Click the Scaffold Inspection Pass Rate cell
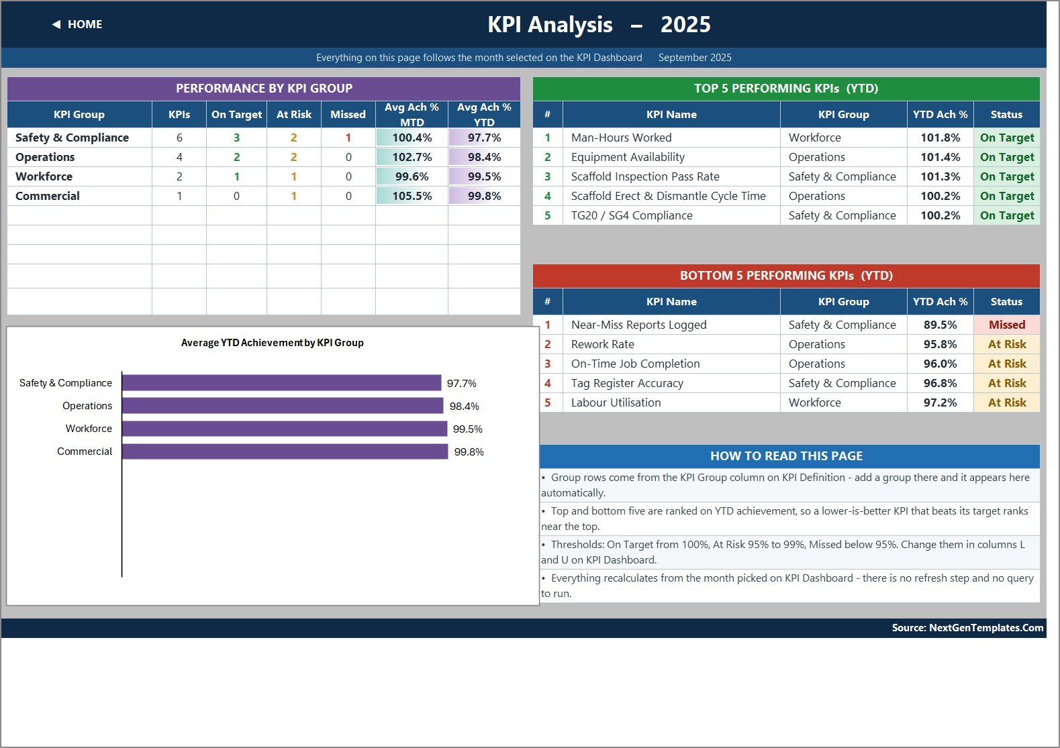 pyautogui.click(x=671, y=176)
